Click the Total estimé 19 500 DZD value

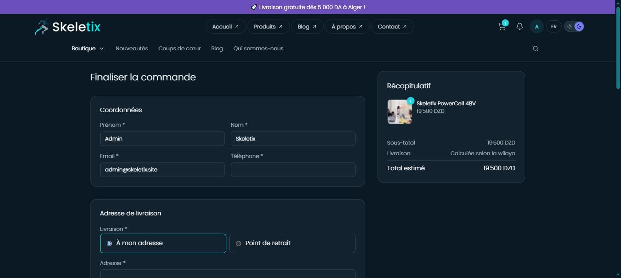(x=499, y=168)
